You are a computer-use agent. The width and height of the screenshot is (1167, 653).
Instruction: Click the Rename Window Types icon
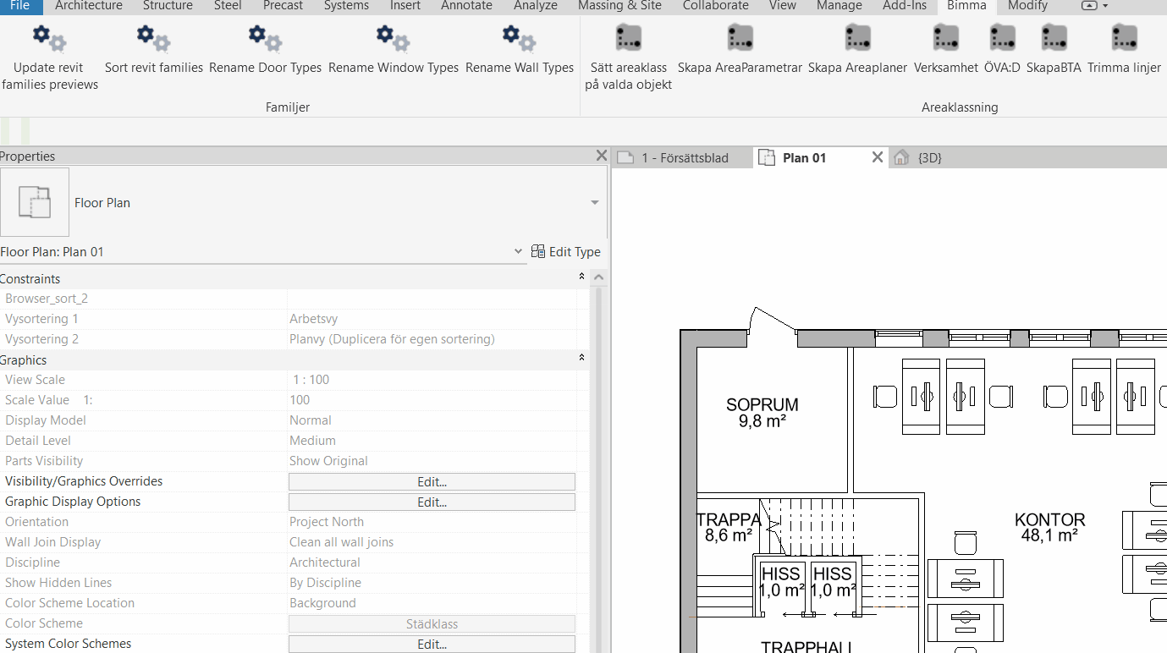[394, 39]
